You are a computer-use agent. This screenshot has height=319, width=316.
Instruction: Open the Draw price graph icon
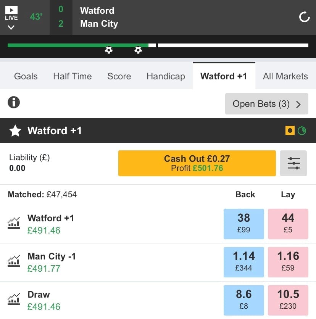(14, 299)
